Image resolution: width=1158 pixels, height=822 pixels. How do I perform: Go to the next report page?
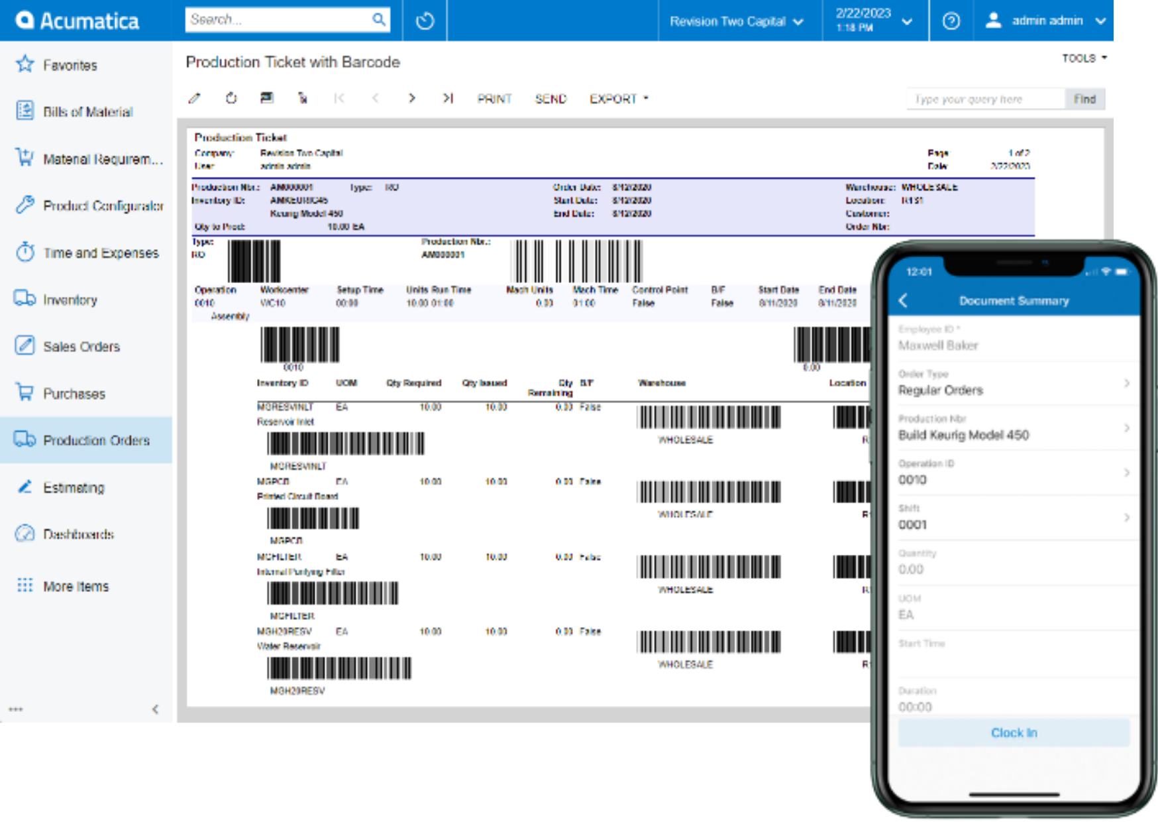pos(411,98)
